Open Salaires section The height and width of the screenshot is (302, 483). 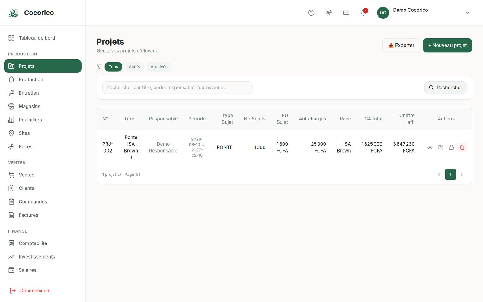[x=43, y=270]
